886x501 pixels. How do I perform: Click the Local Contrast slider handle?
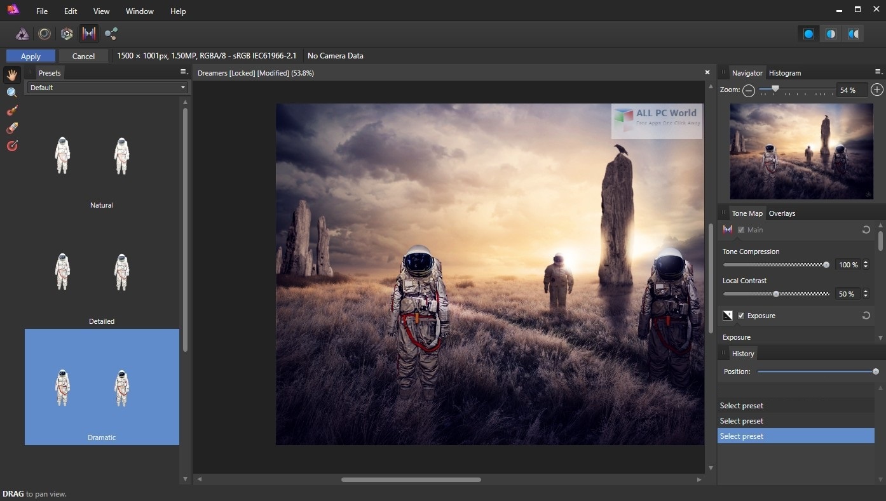(776, 294)
